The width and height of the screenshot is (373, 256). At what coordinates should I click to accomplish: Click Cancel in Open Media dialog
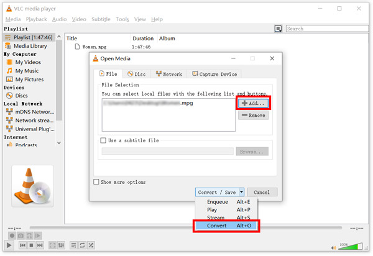pyautogui.click(x=262, y=192)
